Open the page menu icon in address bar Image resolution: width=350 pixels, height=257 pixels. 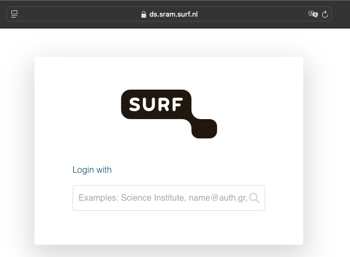[x=15, y=14]
